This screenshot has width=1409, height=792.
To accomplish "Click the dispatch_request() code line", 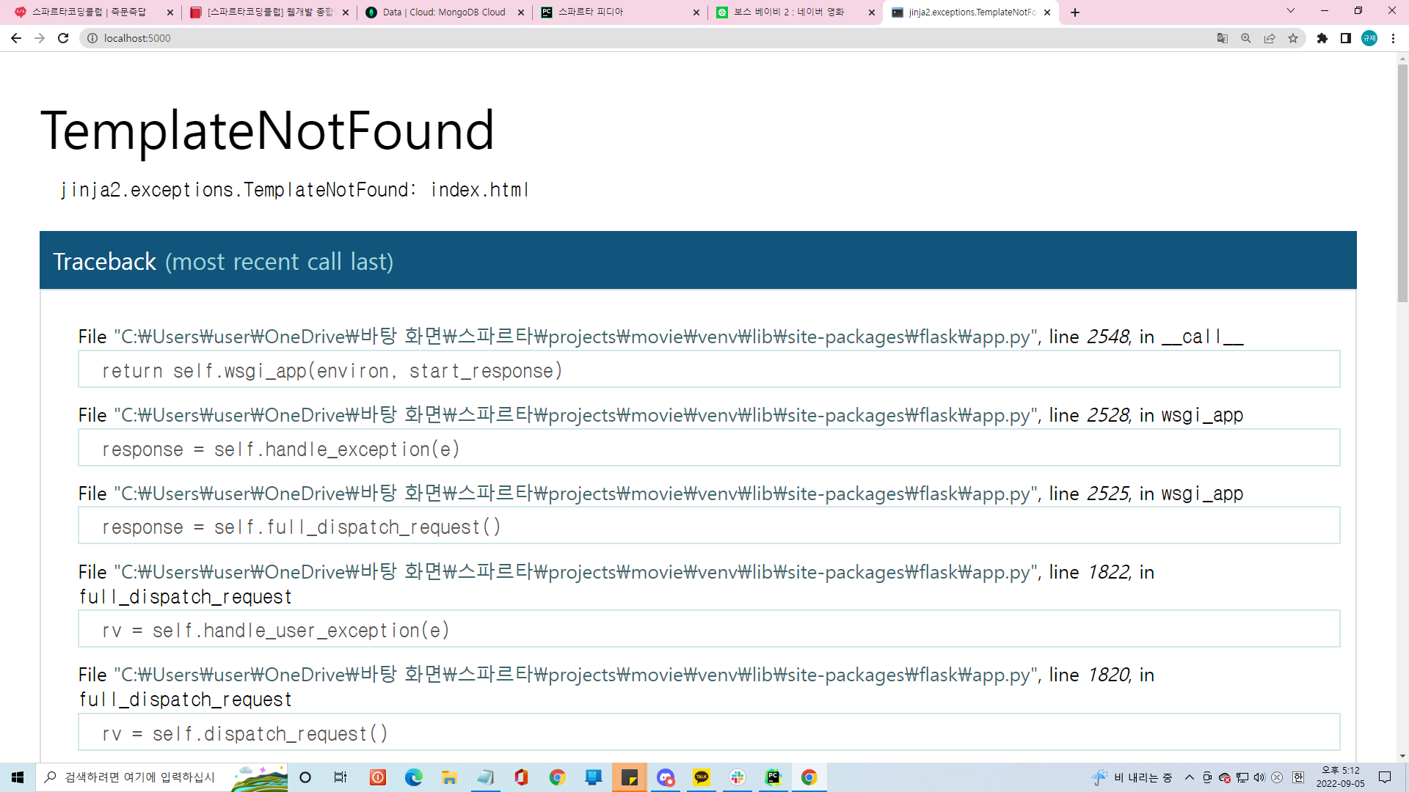I will click(709, 733).
